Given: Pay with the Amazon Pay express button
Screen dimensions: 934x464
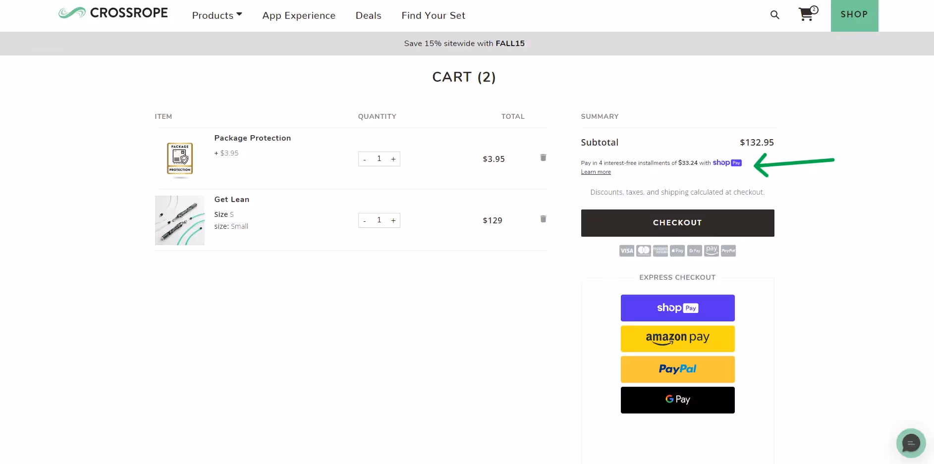Looking at the screenshot, I should coord(677,339).
